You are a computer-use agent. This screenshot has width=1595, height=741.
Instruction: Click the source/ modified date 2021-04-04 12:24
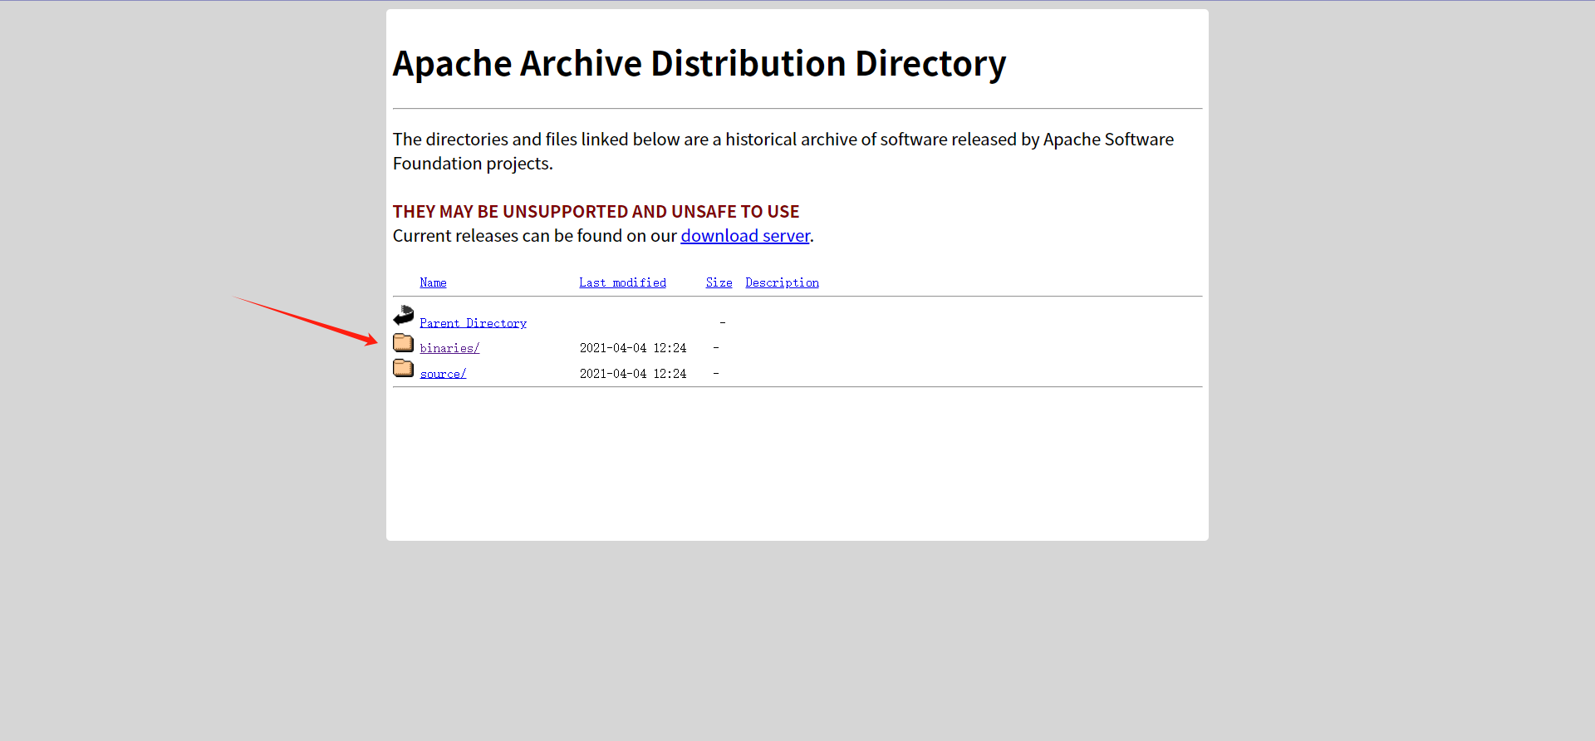point(633,374)
